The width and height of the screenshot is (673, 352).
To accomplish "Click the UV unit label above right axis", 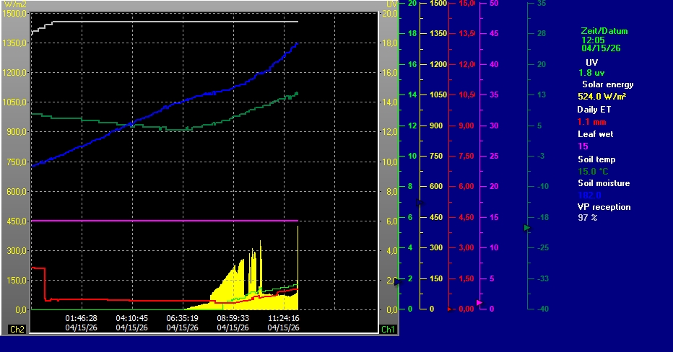I will pos(391,4).
